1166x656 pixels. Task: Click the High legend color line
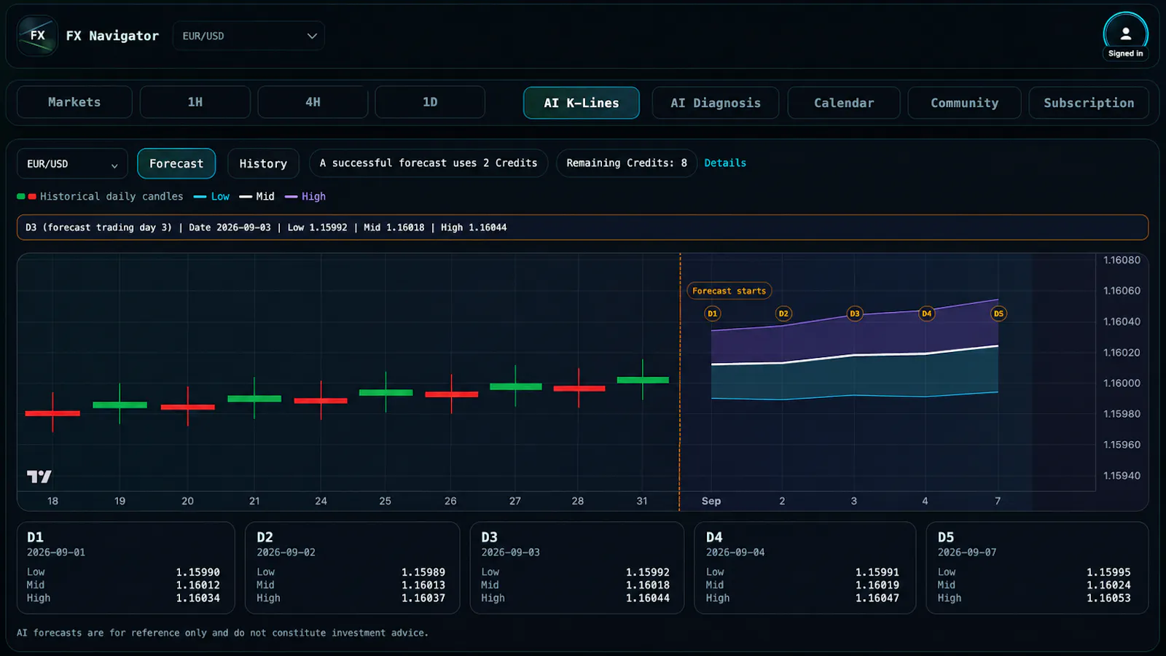(x=291, y=197)
